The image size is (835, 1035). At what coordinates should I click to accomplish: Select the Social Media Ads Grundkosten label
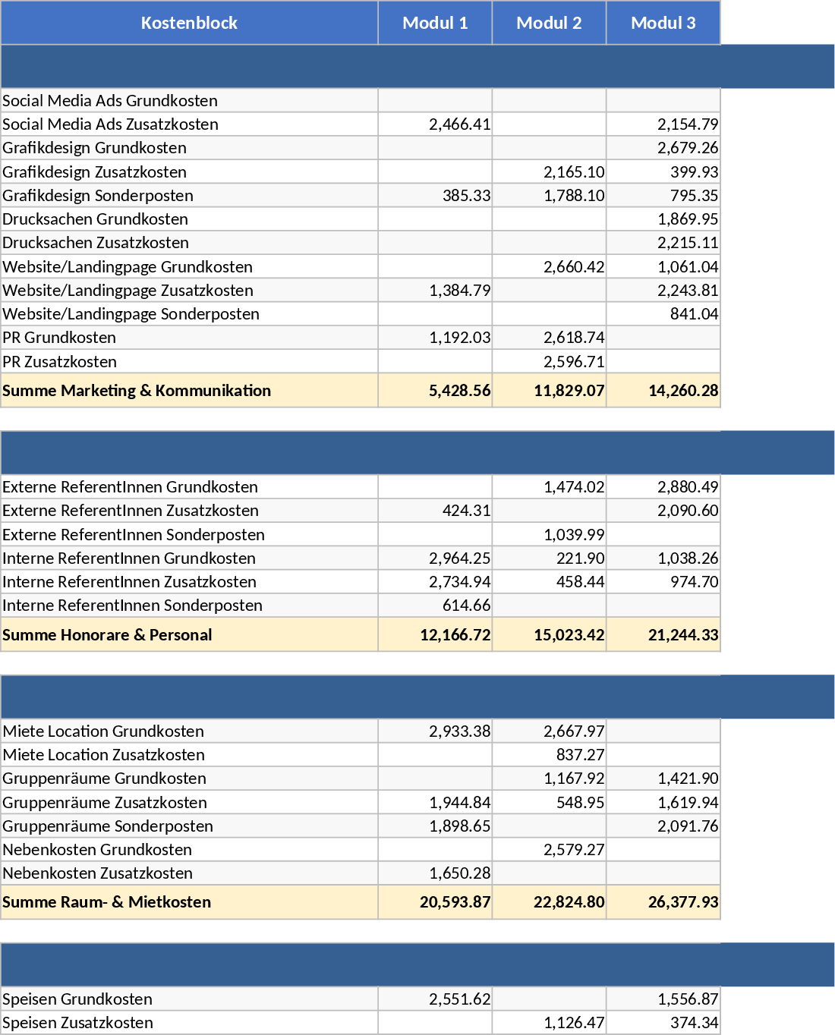110,101
